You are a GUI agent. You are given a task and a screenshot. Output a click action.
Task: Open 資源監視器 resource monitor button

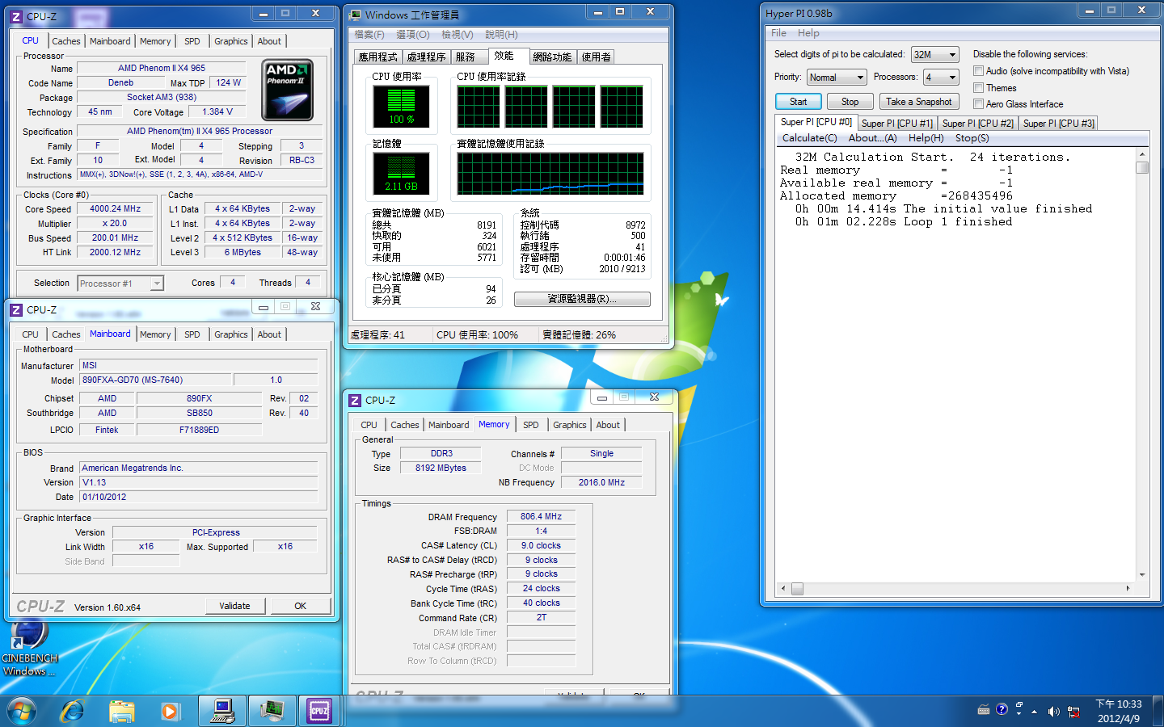click(582, 299)
